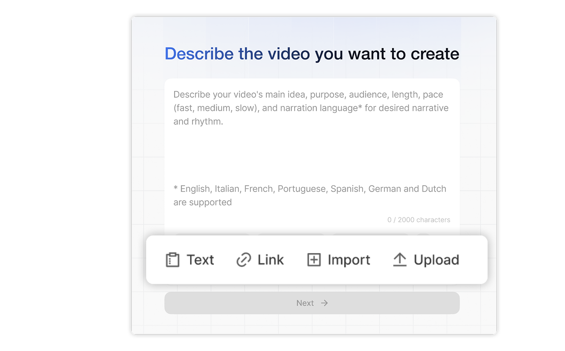Click the 0 / 2000 characters counter
565x351 pixels.
pos(419,219)
